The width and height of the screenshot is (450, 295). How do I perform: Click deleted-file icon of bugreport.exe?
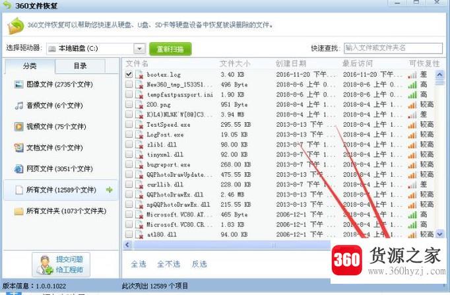(139, 165)
